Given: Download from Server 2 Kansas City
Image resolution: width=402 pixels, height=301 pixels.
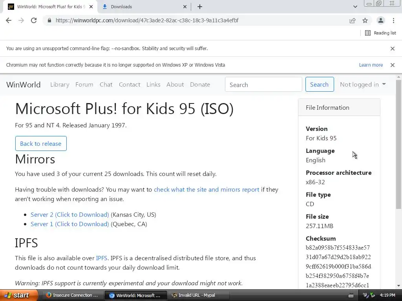Looking at the screenshot, I should [70, 214].
